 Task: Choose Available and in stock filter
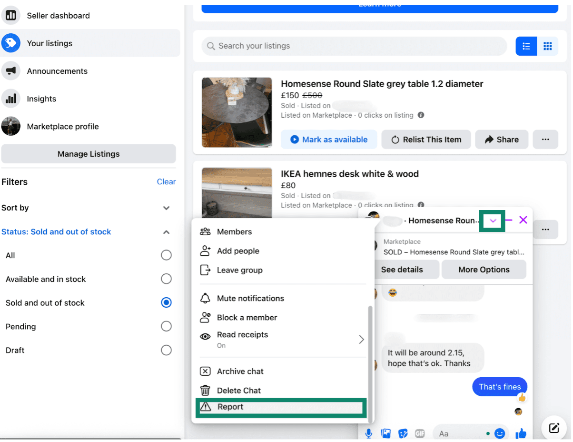click(x=166, y=279)
